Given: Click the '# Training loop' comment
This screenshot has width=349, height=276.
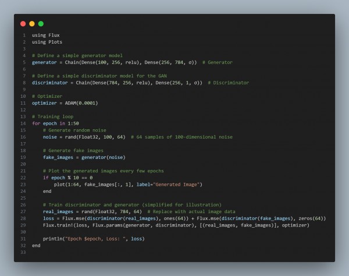Looking at the screenshot, I should pos(53,116).
